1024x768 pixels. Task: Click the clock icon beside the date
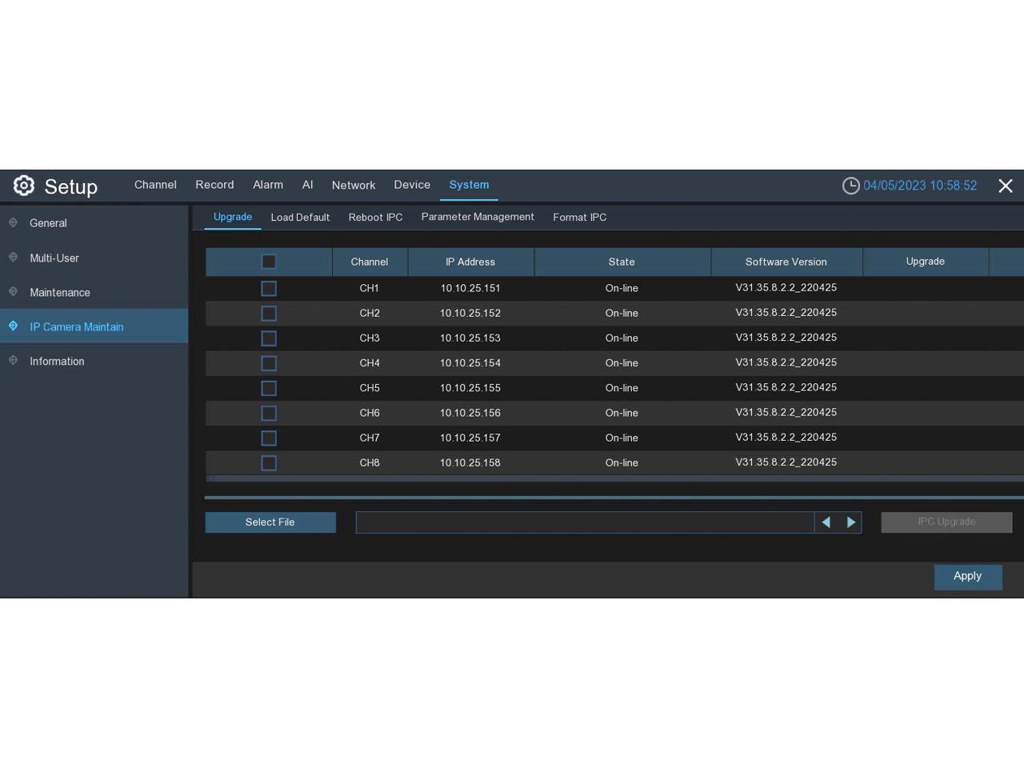coord(850,186)
